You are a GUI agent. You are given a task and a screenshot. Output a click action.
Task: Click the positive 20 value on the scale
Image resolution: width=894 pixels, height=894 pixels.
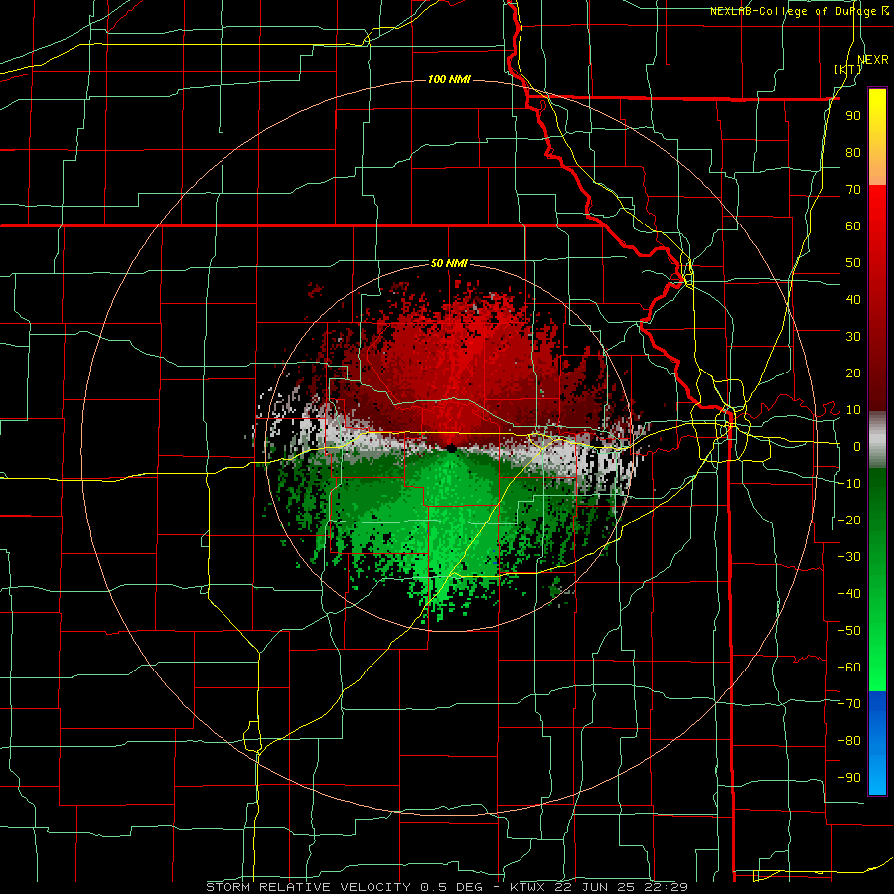[x=853, y=372]
